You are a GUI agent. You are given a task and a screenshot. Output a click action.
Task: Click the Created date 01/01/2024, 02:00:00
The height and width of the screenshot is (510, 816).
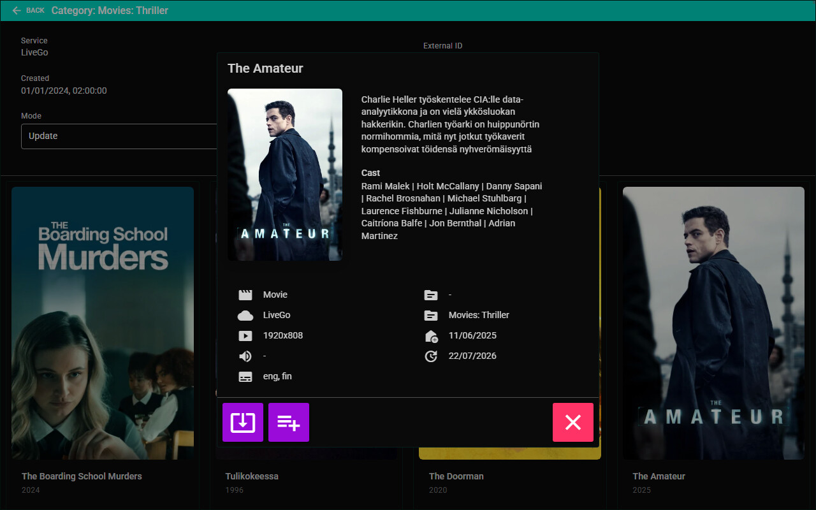[x=64, y=91]
